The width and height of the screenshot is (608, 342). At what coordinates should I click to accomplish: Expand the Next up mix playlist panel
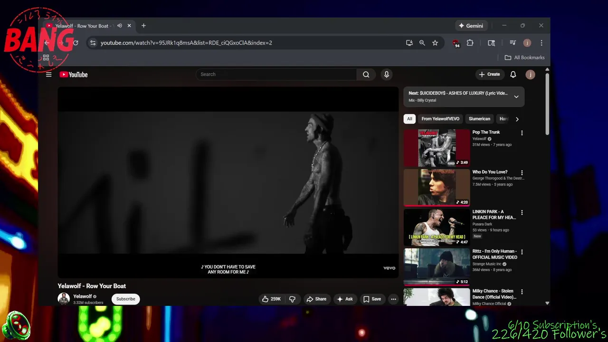[516, 97]
